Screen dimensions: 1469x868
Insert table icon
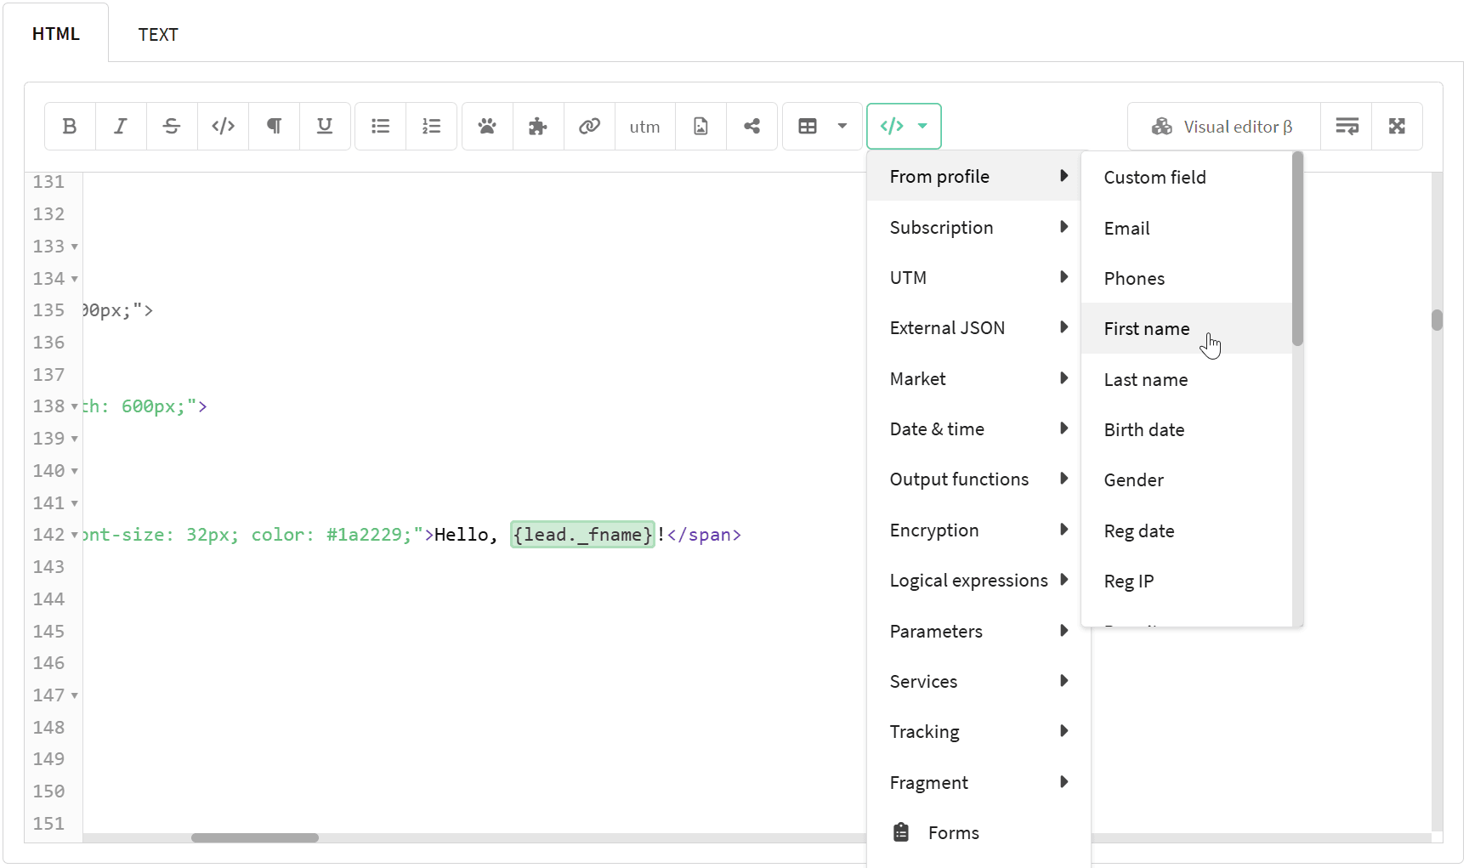coord(808,127)
